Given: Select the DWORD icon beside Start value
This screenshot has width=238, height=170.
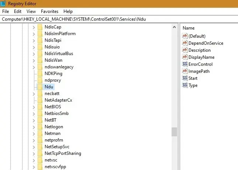Looking at the screenshot, I should (185, 78).
